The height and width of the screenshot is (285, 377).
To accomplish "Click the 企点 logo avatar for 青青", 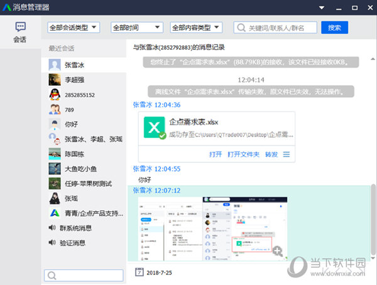I will click(x=55, y=213).
